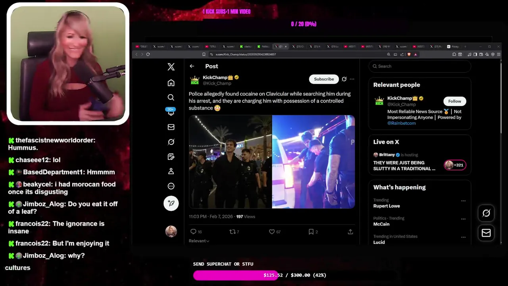The width and height of the screenshot is (508, 286).
Task: Open the Profile person icon
Action: point(171,171)
